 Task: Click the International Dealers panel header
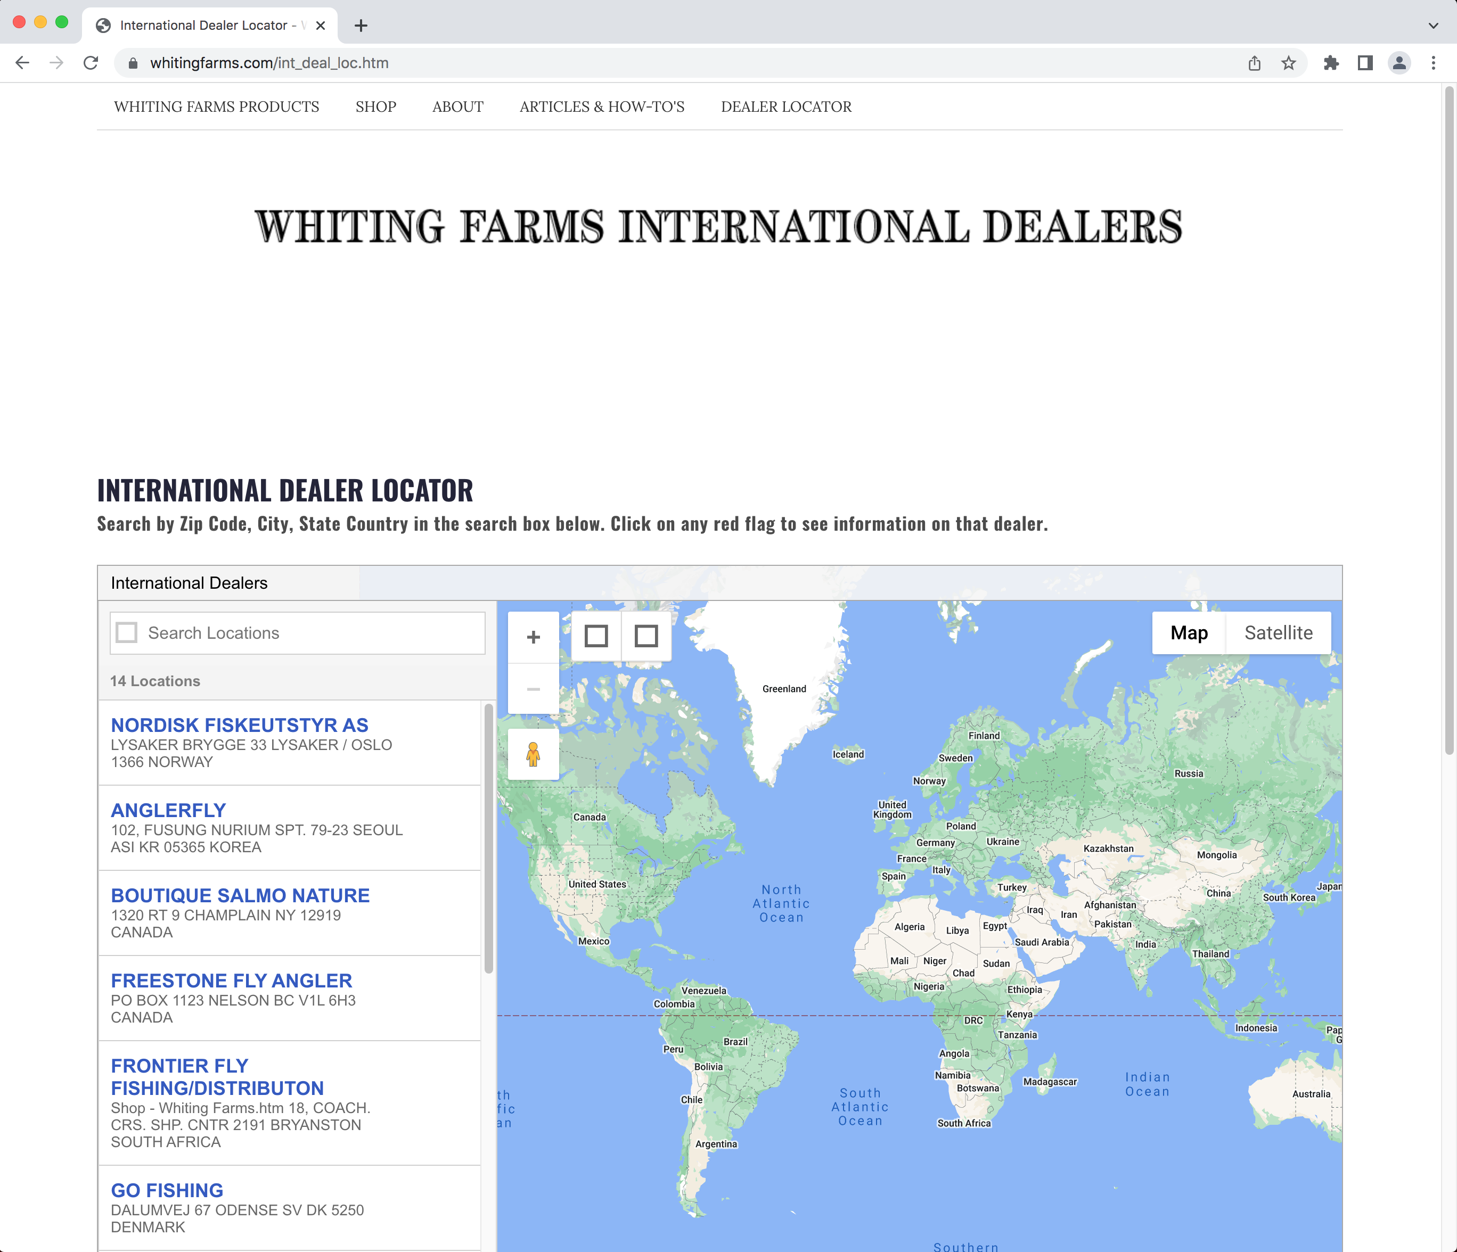click(x=189, y=583)
